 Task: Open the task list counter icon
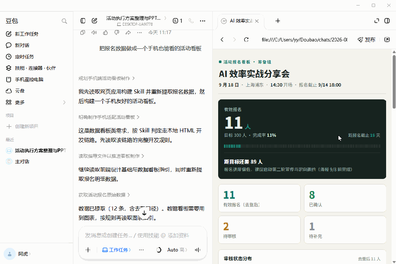[x=177, y=21]
